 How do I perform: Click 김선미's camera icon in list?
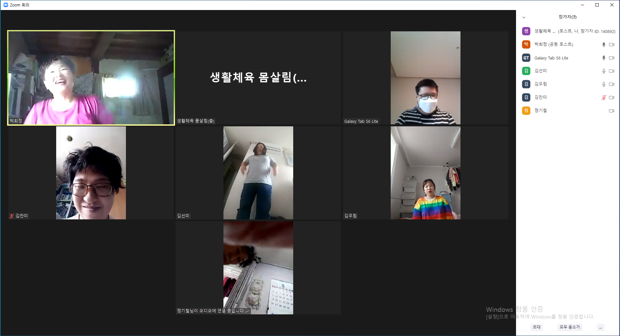pyautogui.click(x=612, y=71)
